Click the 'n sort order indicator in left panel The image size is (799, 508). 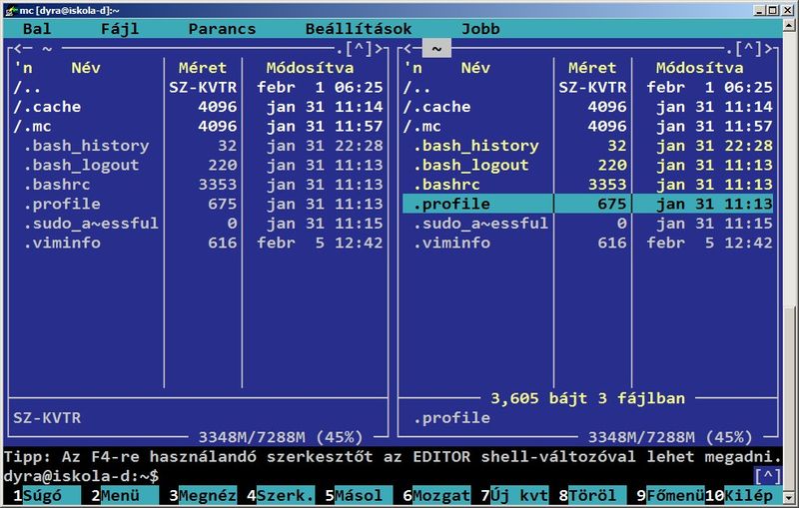[23, 68]
